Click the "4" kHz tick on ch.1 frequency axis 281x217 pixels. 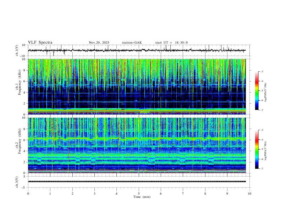25,93
